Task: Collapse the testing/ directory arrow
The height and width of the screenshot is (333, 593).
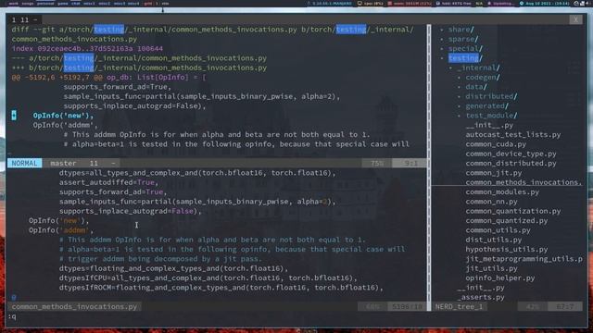Action: [x=441, y=58]
